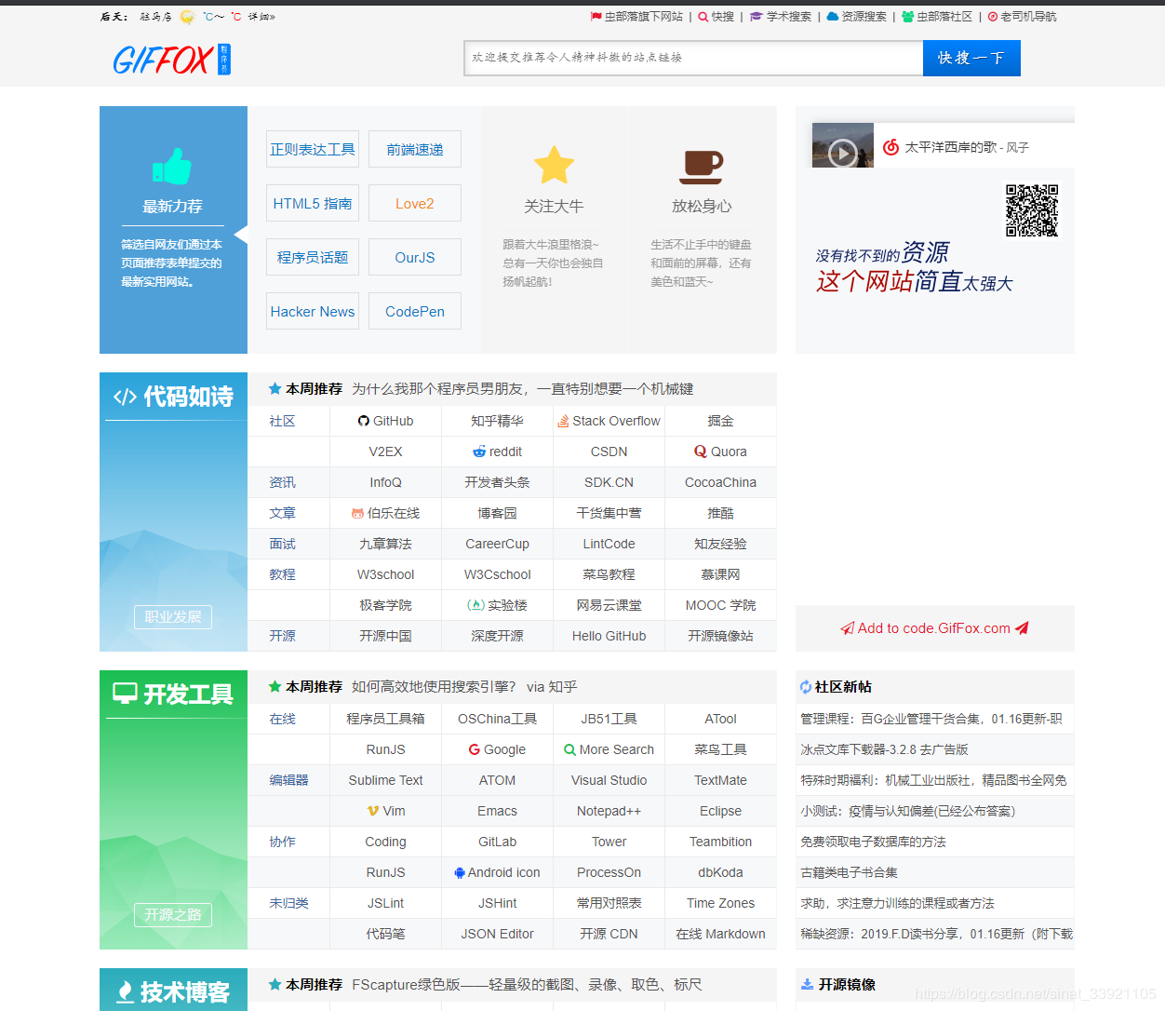Open Quora link

point(720,452)
